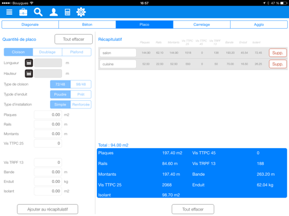Tap the magnifying glass search icon
The height and width of the screenshot is (216, 289).
click(x=38, y=12)
